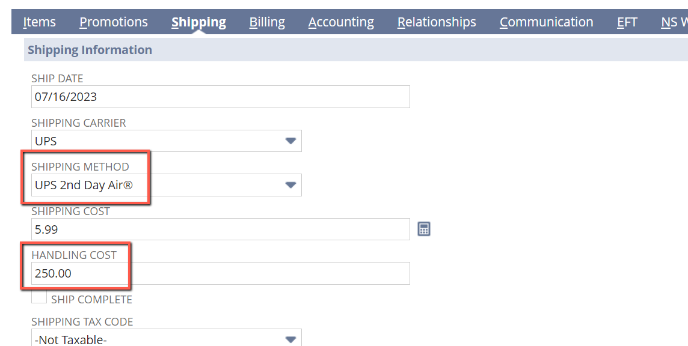
Task: Switch to the Accounting tab
Action: coord(341,22)
